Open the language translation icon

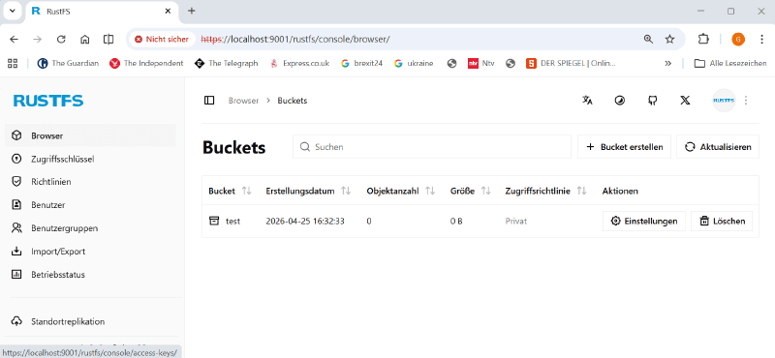[587, 101]
